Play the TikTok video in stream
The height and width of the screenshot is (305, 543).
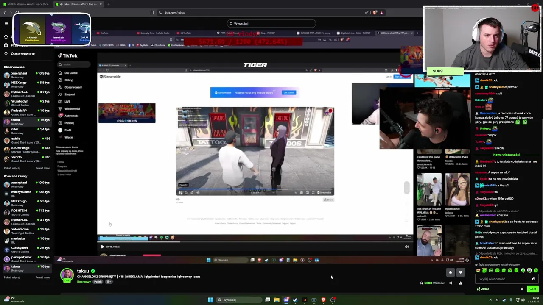click(102, 247)
